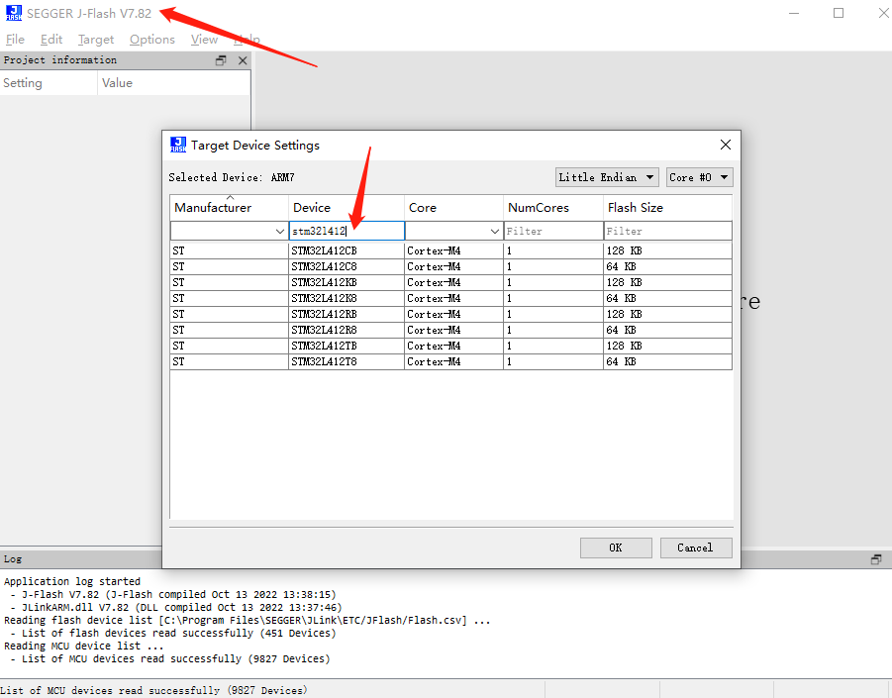The height and width of the screenshot is (698, 892).
Task: Click the Cancel button
Action: (x=696, y=548)
